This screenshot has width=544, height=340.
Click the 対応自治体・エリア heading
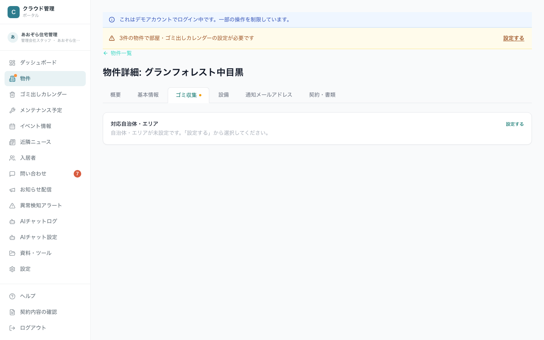134,124
